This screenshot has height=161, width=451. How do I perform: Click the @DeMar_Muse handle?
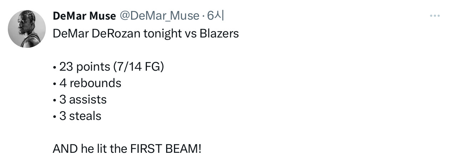pyautogui.click(x=159, y=16)
